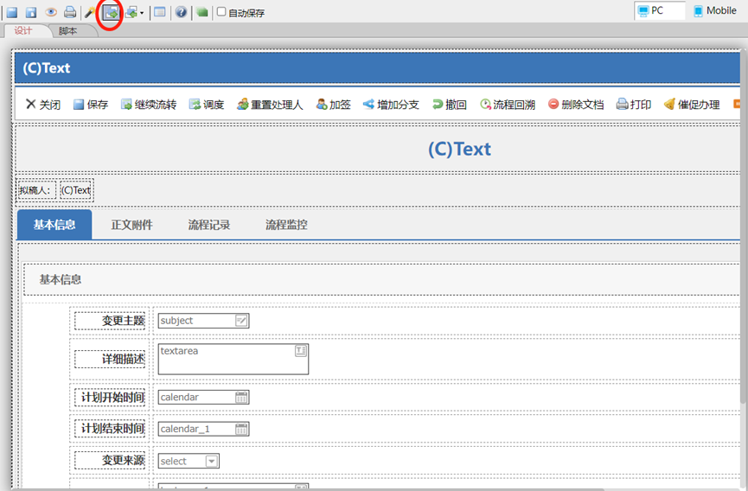The image size is (748, 491).
Task: Click the bell icon beside 催促办理
Action: [669, 104]
